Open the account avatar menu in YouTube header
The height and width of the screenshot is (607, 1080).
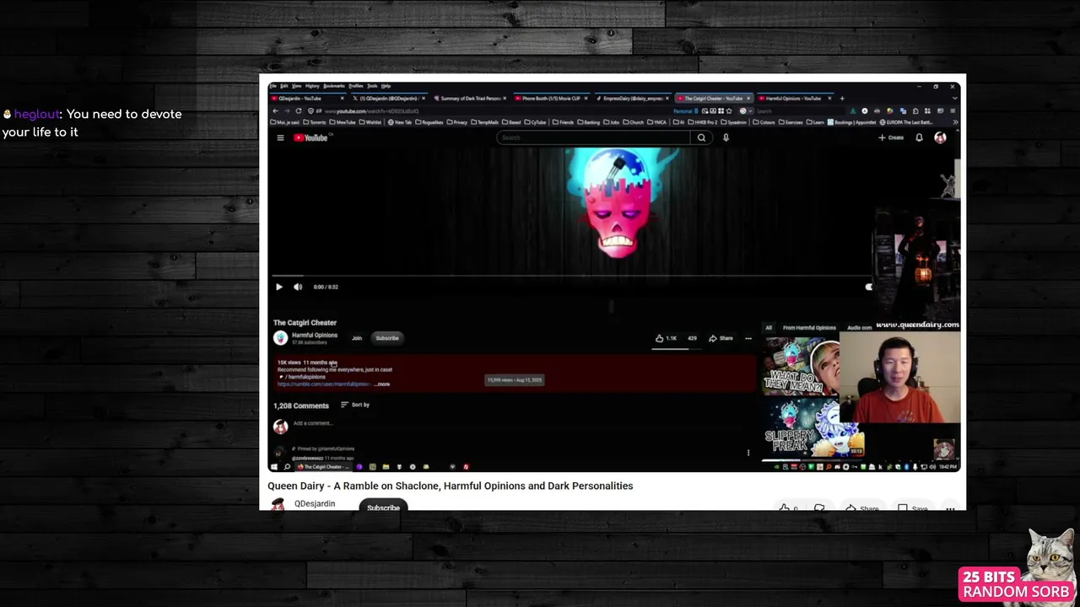coord(940,137)
